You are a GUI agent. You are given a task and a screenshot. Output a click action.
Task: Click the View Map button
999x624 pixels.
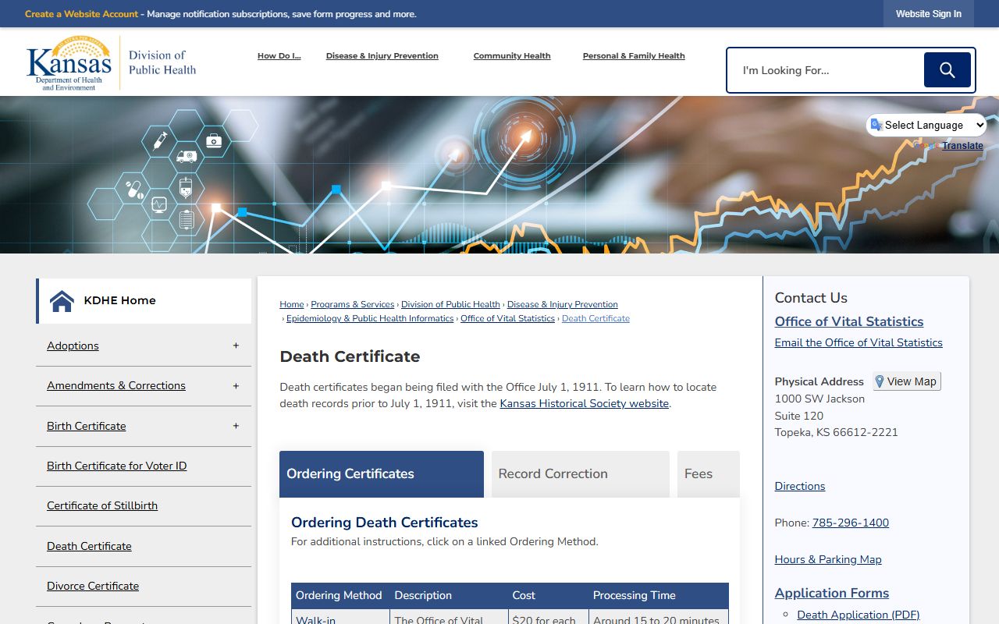click(907, 381)
